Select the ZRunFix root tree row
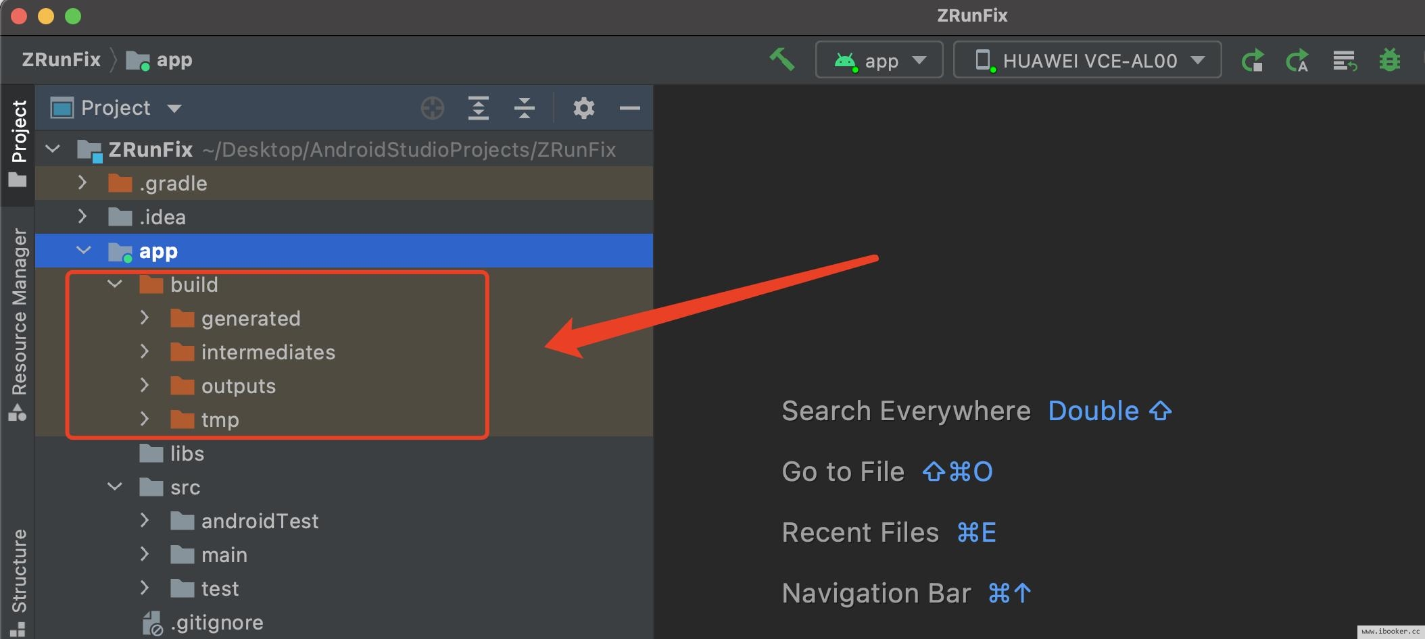Image resolution: width=1425 pixels, height=639 pixels. 344,149
